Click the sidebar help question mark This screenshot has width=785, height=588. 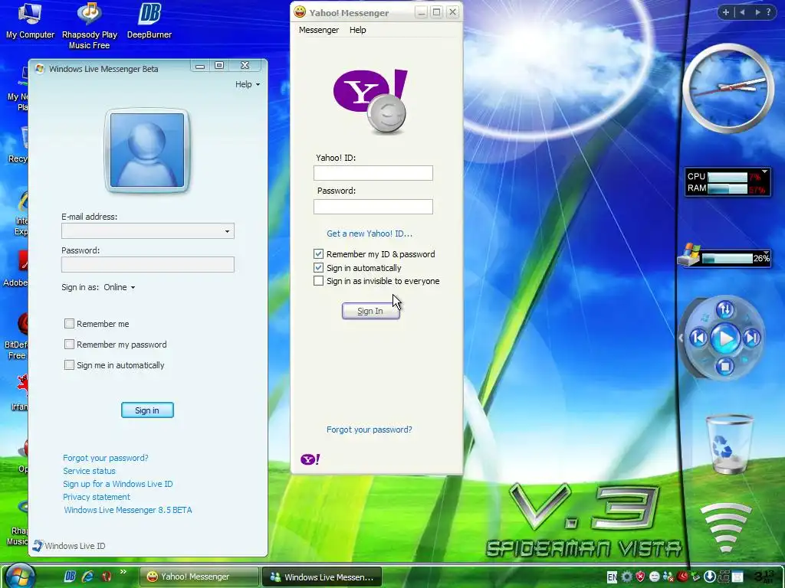[768, 12]
